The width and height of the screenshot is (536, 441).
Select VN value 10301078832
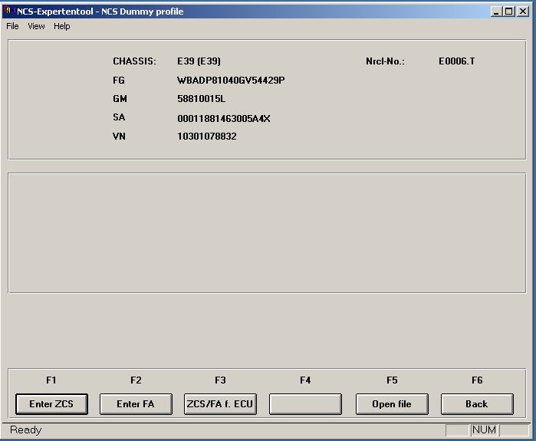coord(207,137)
